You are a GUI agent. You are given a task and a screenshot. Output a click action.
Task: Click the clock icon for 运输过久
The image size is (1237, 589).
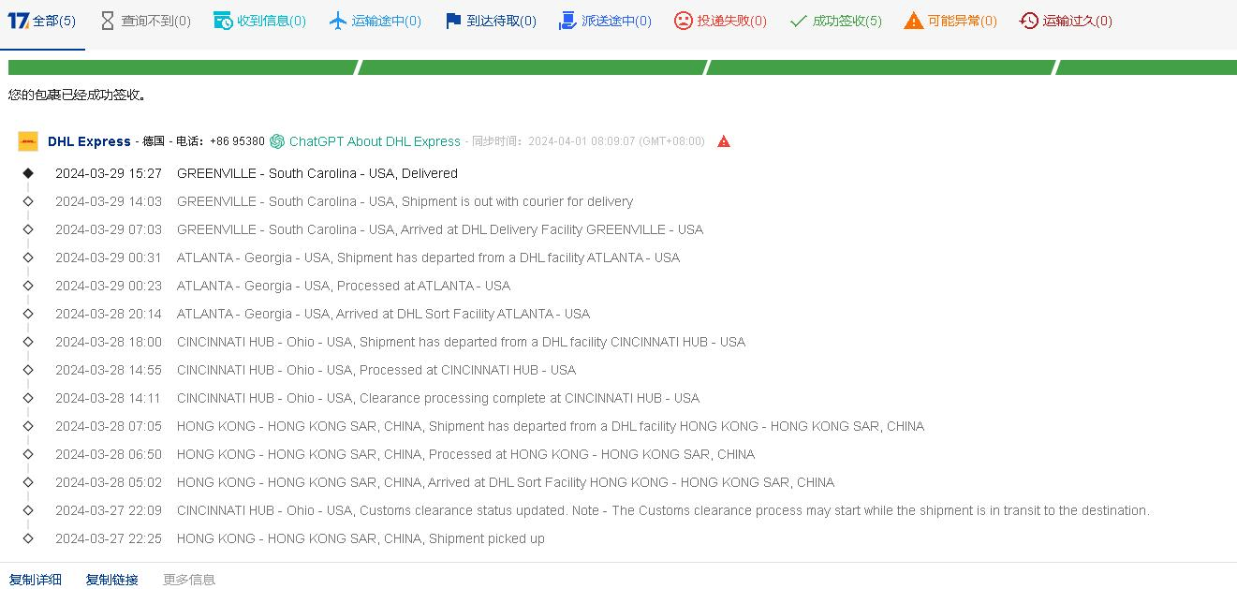1029,21
